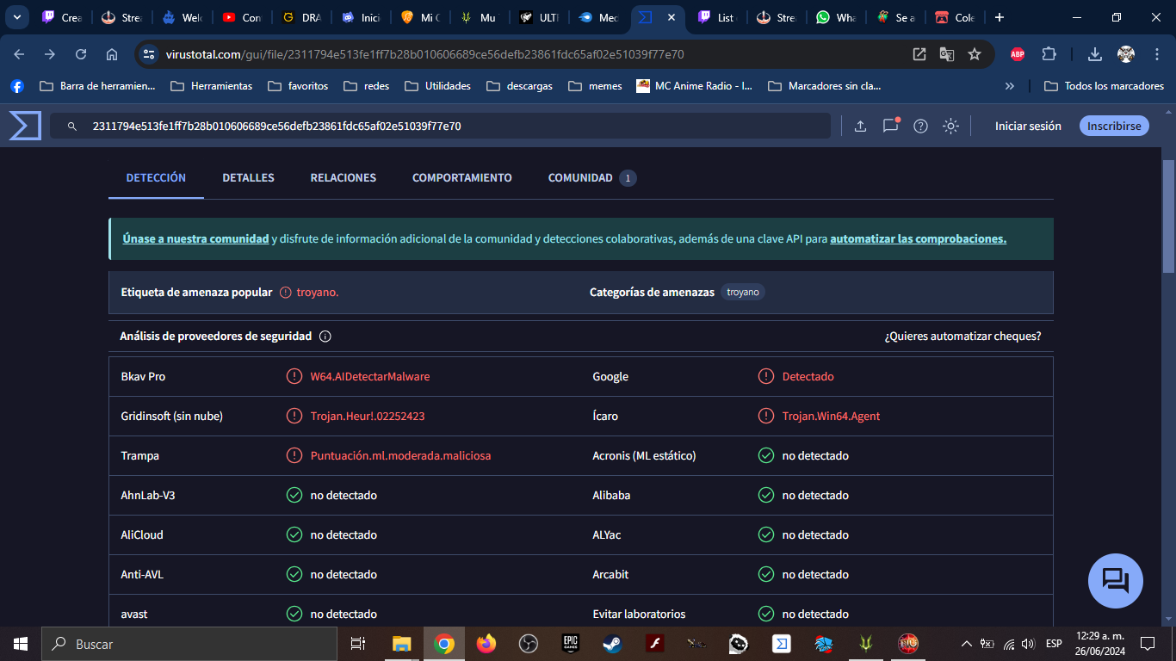
Task: Click W64.AIDetectarMalware detection result
Action: [370, 376]
